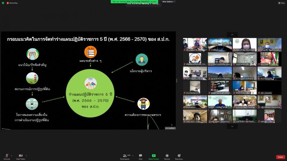Select the three people at table tile

pos(195,44)
